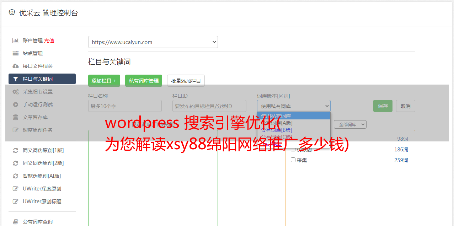Click the 批量添加栏目 button
The height and width of the screenshot is (226, 454).
[186, 81]
